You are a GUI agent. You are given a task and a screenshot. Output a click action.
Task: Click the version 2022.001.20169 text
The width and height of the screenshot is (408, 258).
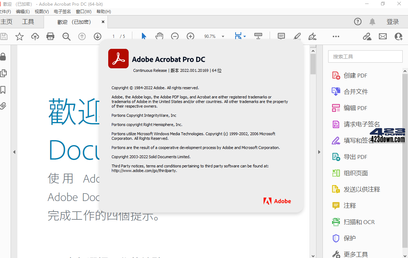point(194,70)
